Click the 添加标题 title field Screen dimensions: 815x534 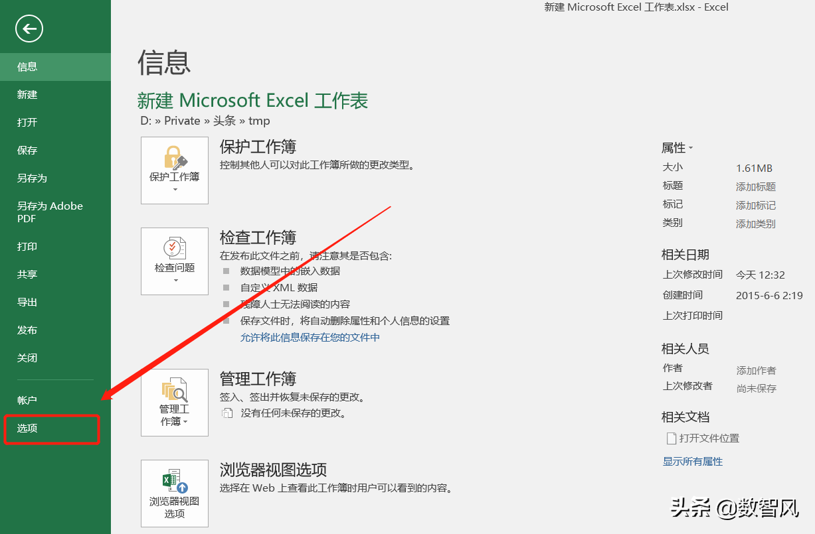(756, 187)
